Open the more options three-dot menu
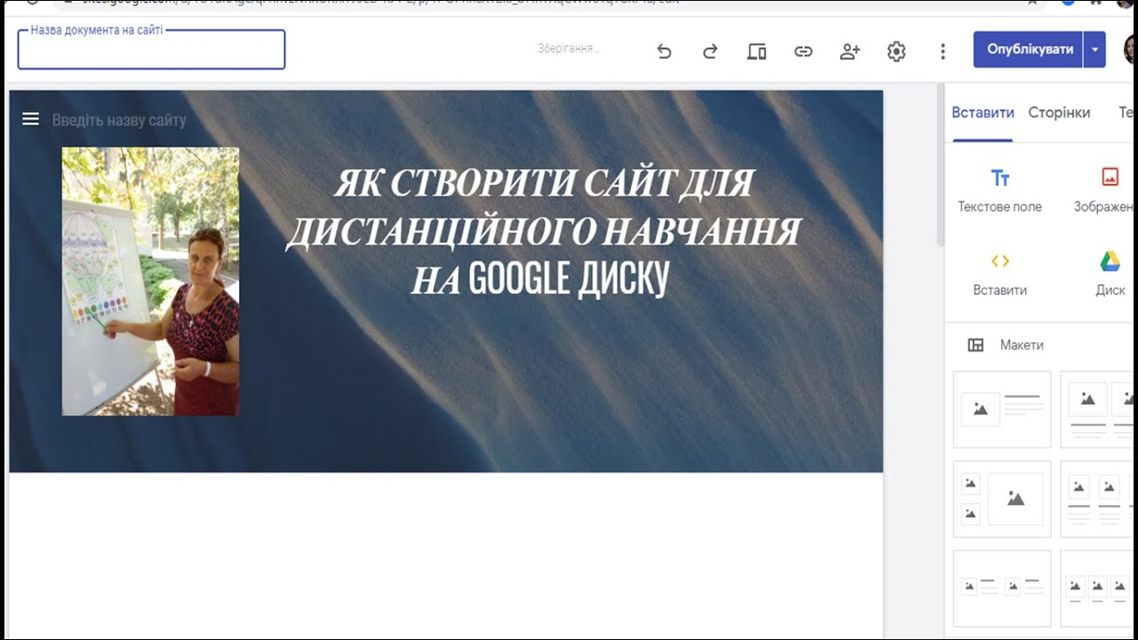The height and width of the screenshot is (640, 1138). coord(943,52)
